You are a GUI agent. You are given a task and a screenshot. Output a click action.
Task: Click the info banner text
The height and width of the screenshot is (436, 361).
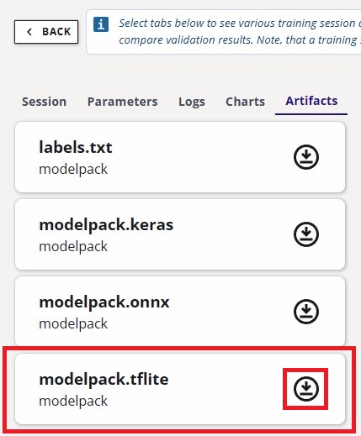click(240, 31)
